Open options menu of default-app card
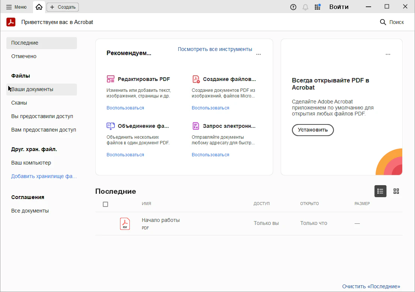 click(388, 54)
